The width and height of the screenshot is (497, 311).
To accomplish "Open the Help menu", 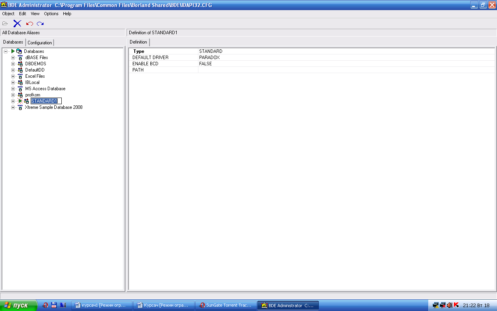I will pyautogui.click(x=67, y=14).
